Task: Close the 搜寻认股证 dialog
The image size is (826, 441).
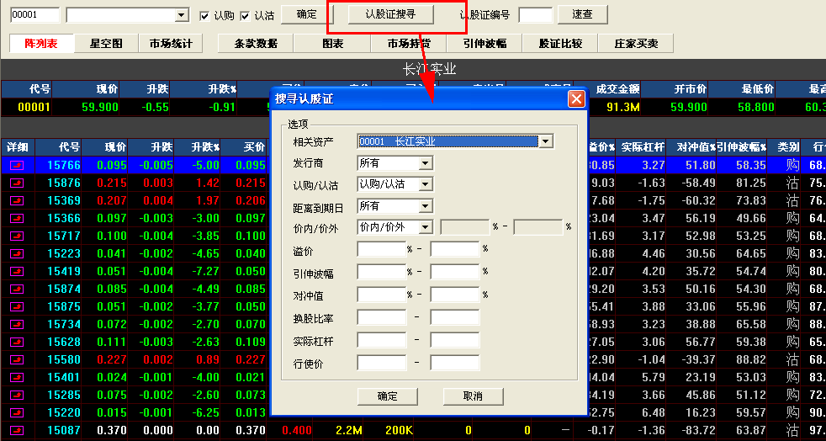Action: (576, 98)
